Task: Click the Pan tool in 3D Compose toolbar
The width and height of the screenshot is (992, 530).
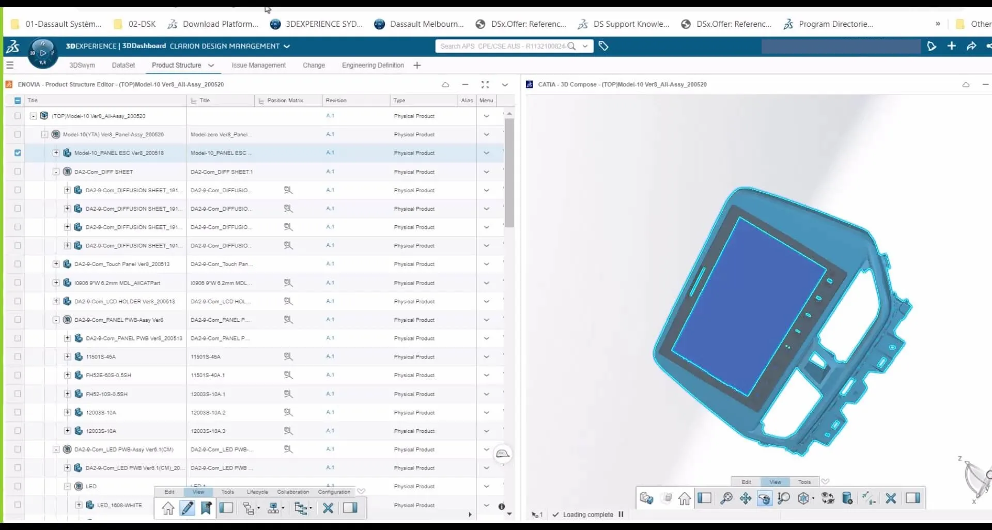Action: point(745,498)
